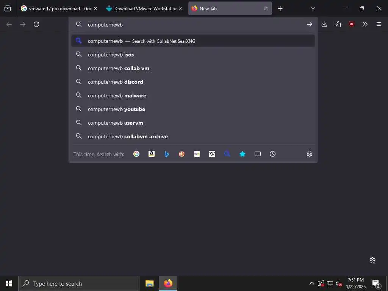Search this time with Wikipedia
The width and height of the screenshot is (388, 291).
click(x=212, y=154)
